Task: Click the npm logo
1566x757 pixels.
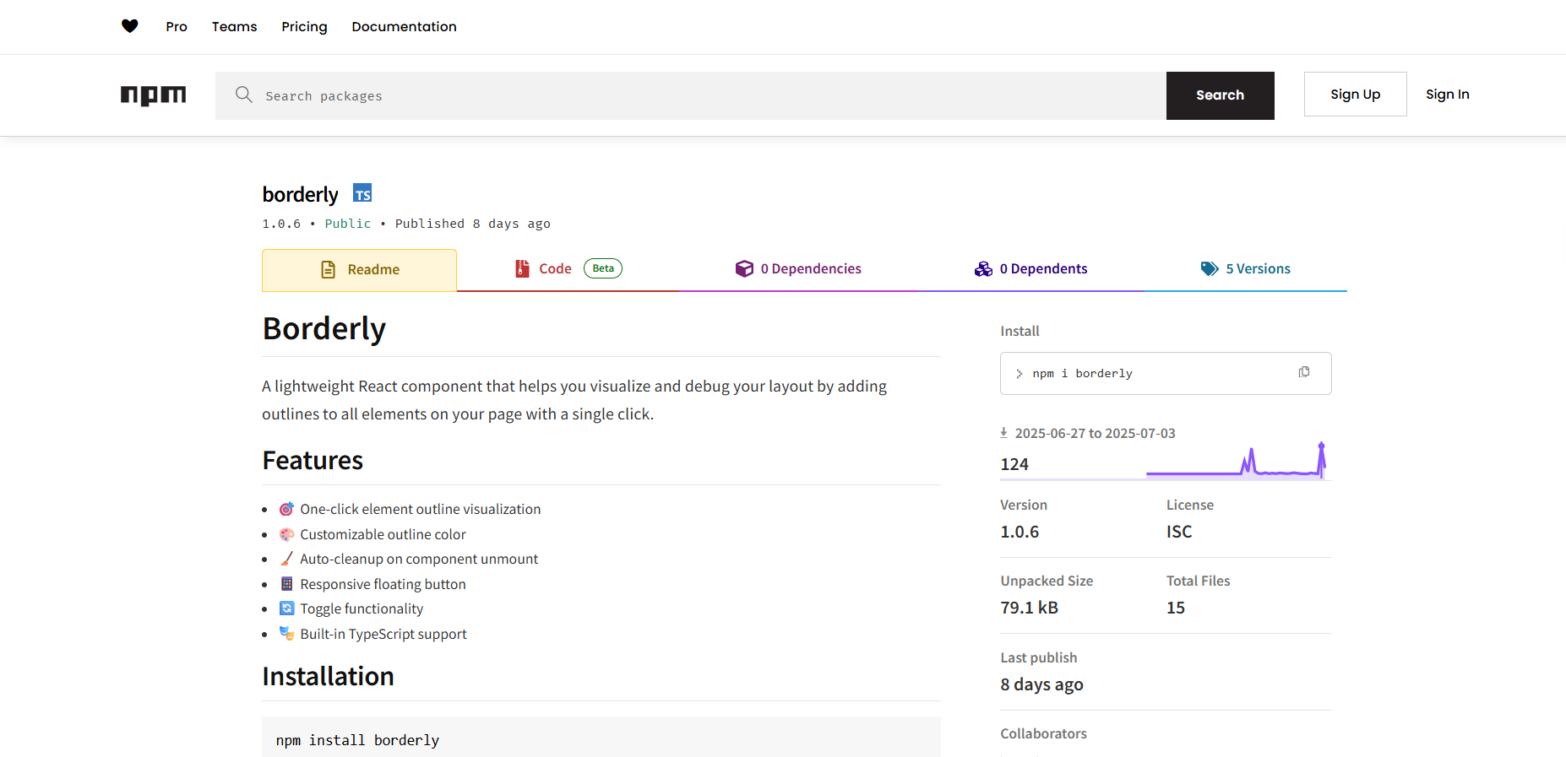Action: [x=153, y=95]
